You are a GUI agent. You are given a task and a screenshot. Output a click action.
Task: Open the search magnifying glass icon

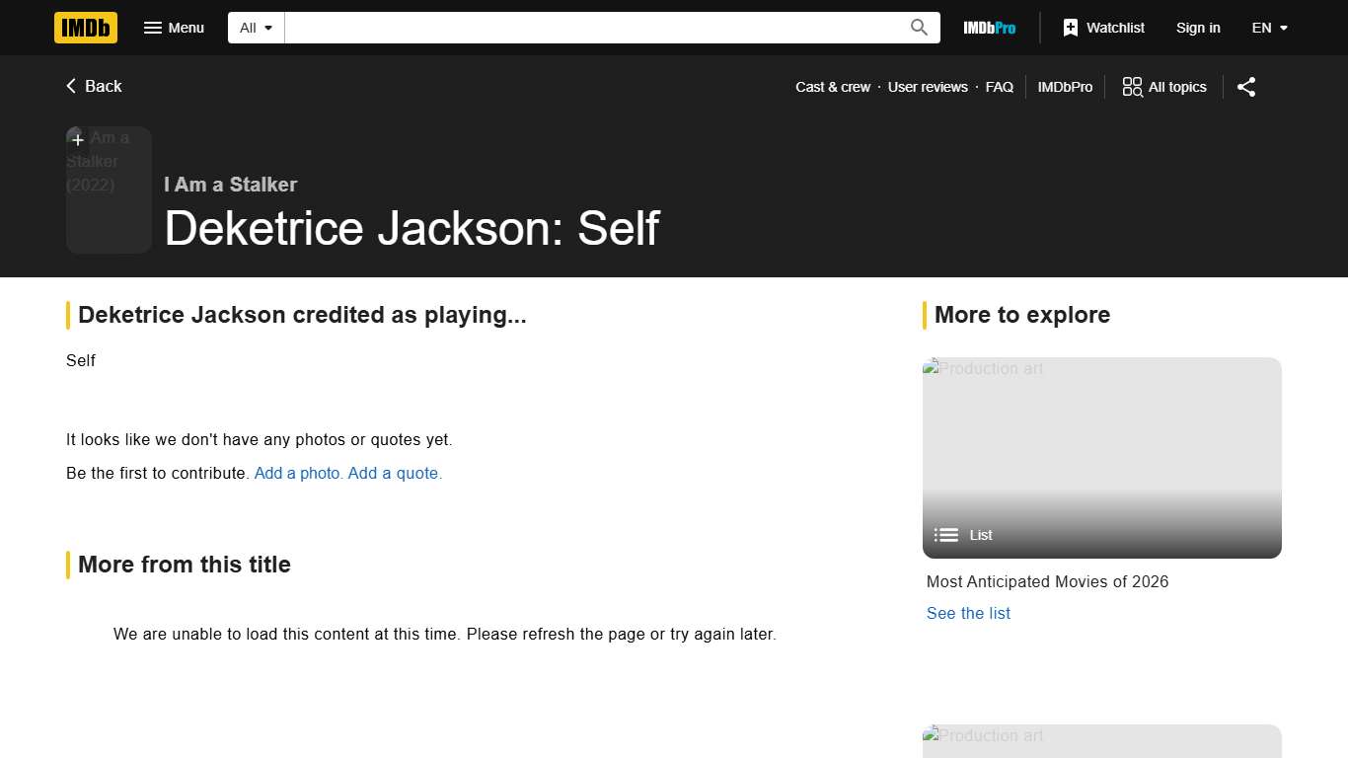click(918, 28)
